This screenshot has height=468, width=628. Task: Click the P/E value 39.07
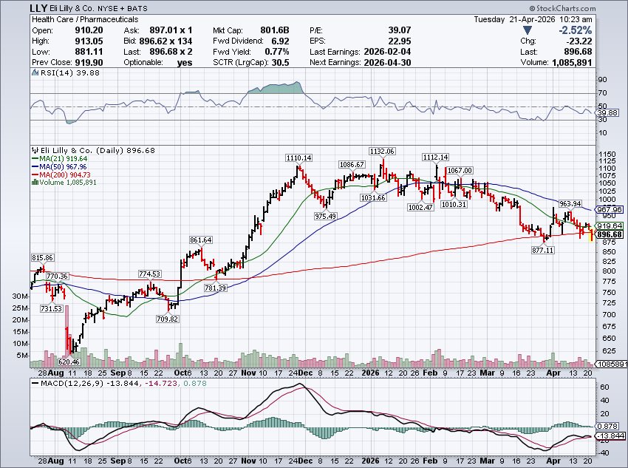(399, 30)
